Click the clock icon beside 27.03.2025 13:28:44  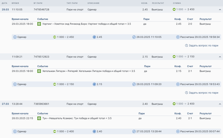coord(134,131)
